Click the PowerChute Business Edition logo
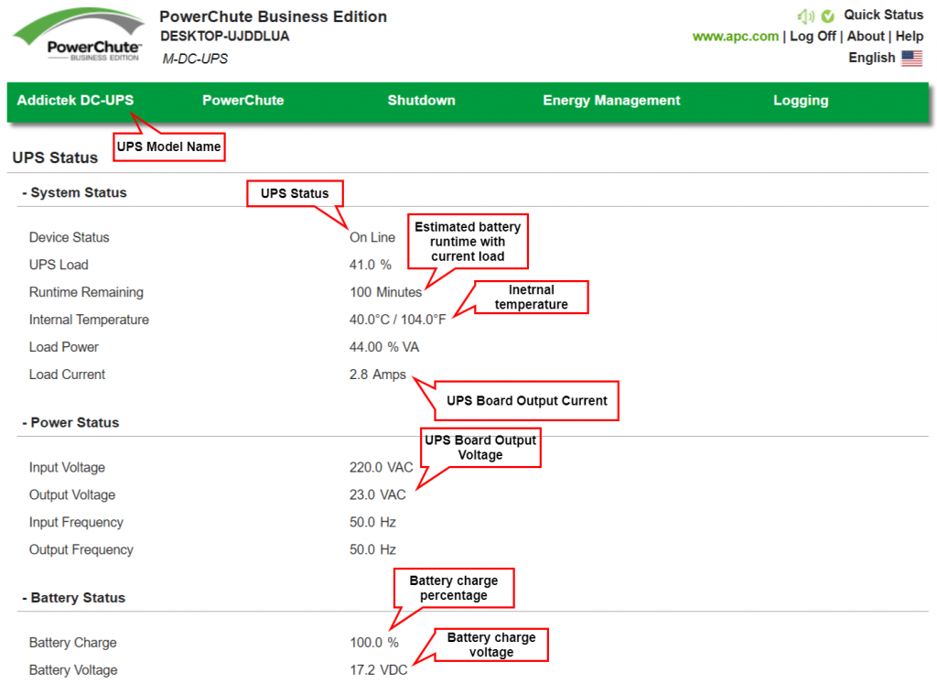Screen dimensions: 937x684 pos(79,35)
